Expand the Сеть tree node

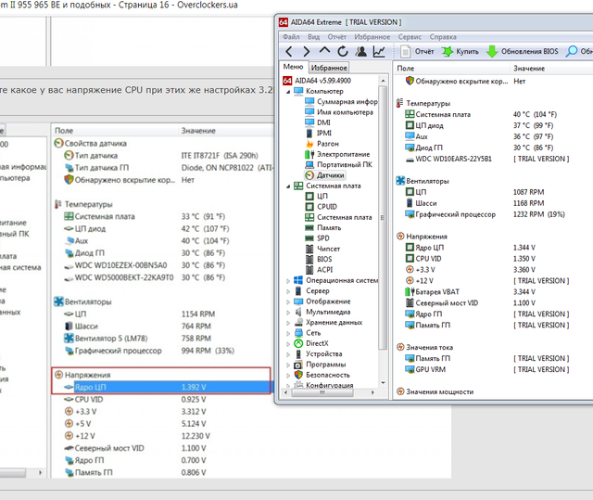(288, 333)
